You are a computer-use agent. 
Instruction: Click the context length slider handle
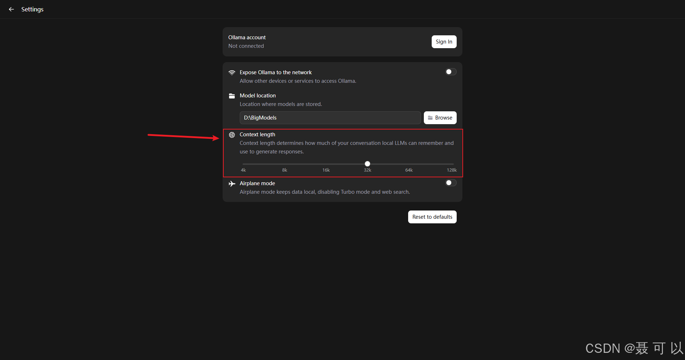(x=367, y=164)
